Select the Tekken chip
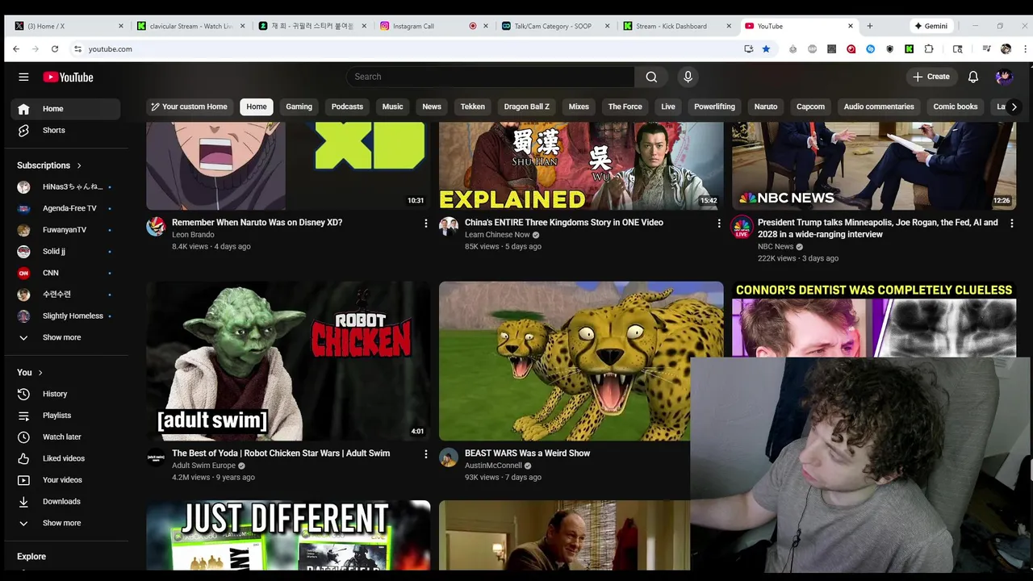The height and width of the screenshot is (581, 1033). tap(473, 107)
